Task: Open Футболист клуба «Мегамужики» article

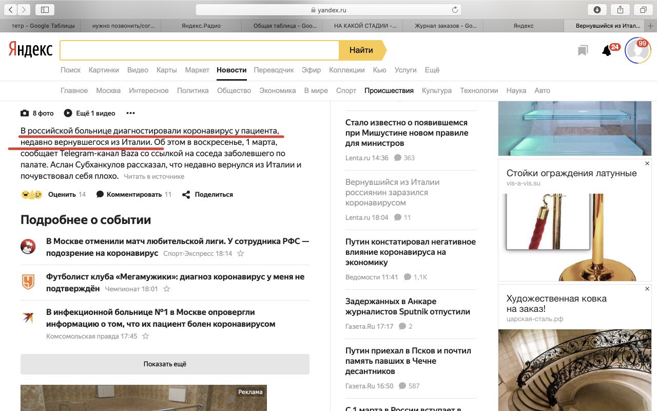Action: (x=175, y=282)
